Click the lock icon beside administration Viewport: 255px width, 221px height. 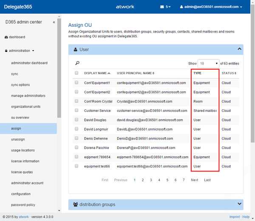pyautogui.click(x=6, y=51)
